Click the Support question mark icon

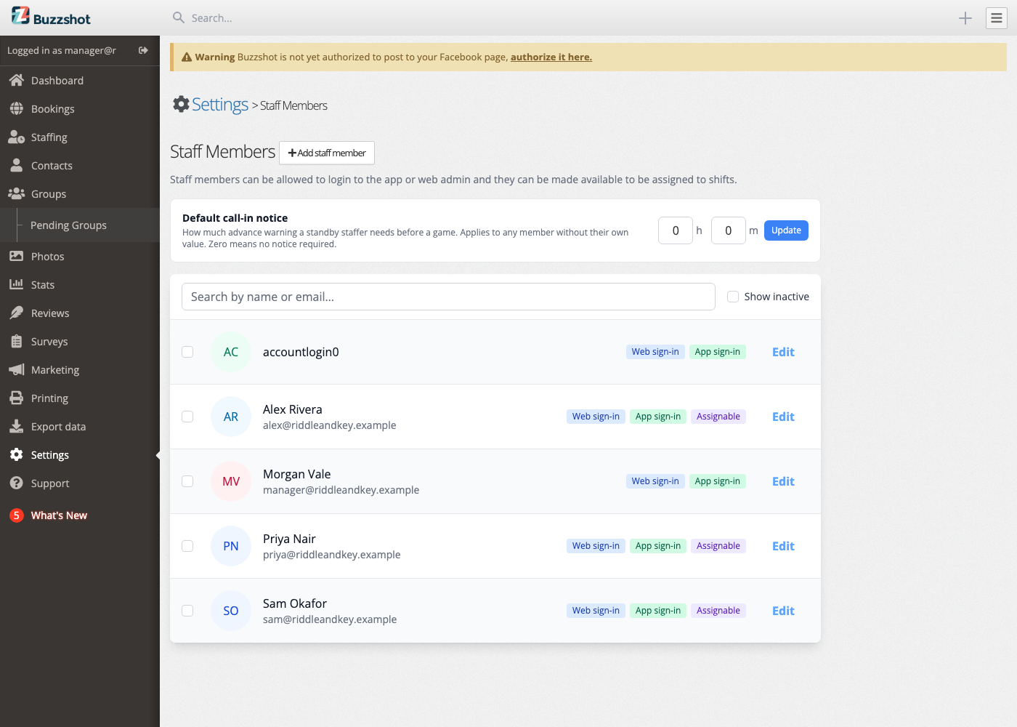pos(17,483)
